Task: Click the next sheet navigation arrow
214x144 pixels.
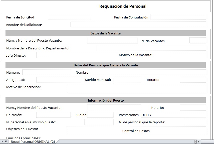Action: pyautogui.click(x=2, y=142)
